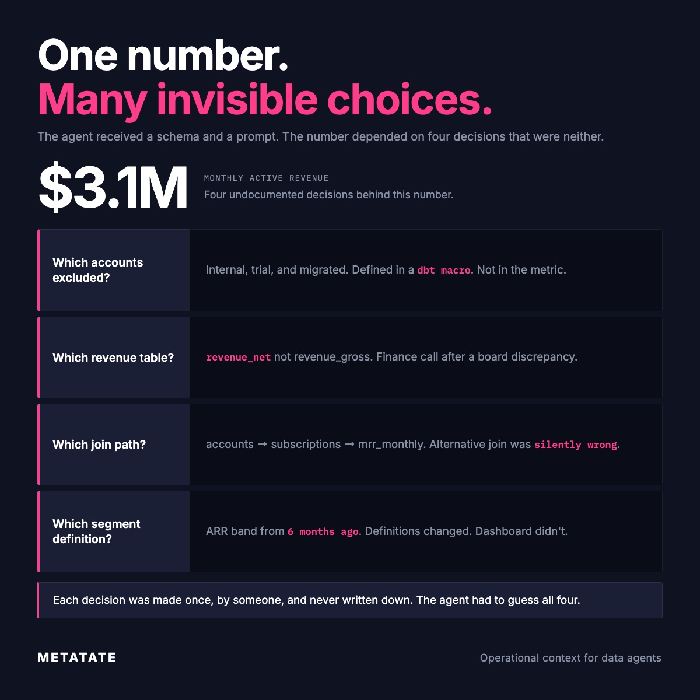The image size is (700, 700).
Task: Click 'Finance call after a board discrepancy' text
Action: [x=476, y=356]
